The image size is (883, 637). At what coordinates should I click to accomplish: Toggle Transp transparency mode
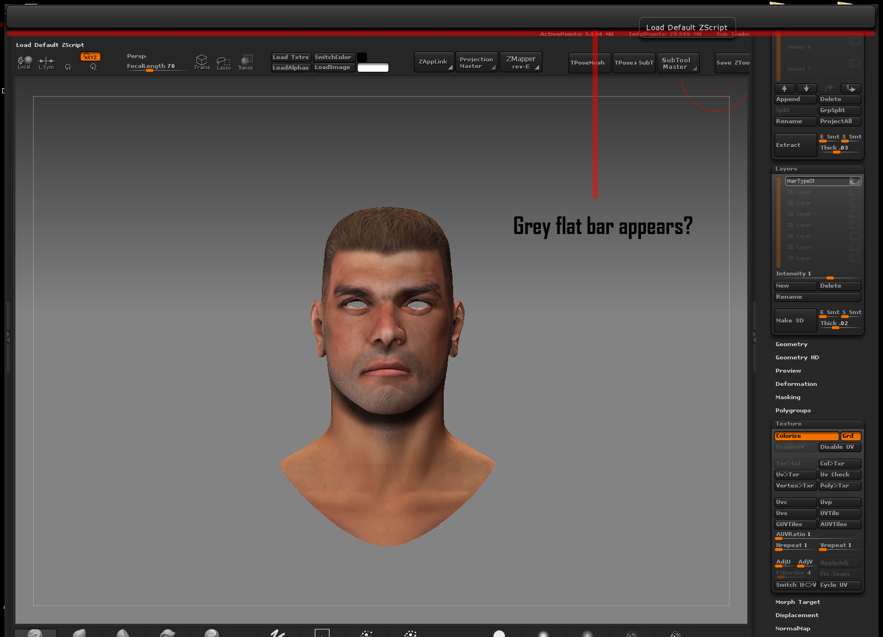tap(246, 62)
